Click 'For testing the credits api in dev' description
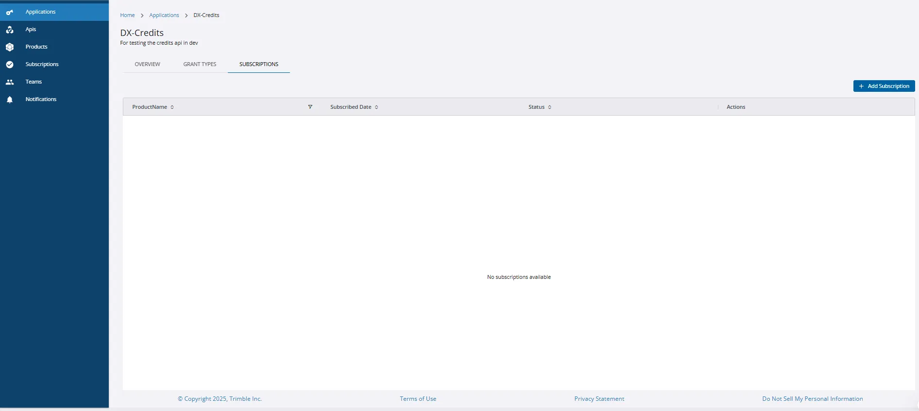 [x=159, y=43]
